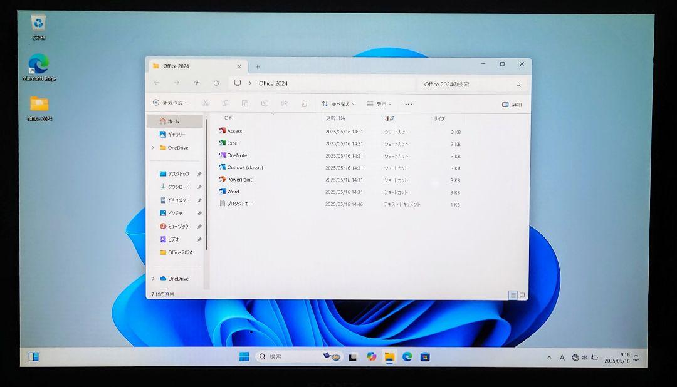
Task: Refresh the Office 2024 folder view
Action: (x=216, y=83)
